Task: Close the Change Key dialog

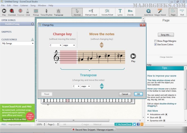Action: pyautogui.click(x=143, y=25)
